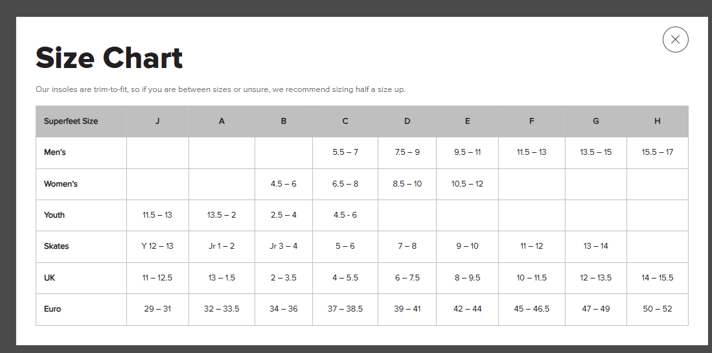This screenshot has width=712, height=353.
Task: Click UK size 8 – 9.5 cell
Action: click(x=467, y=278)
